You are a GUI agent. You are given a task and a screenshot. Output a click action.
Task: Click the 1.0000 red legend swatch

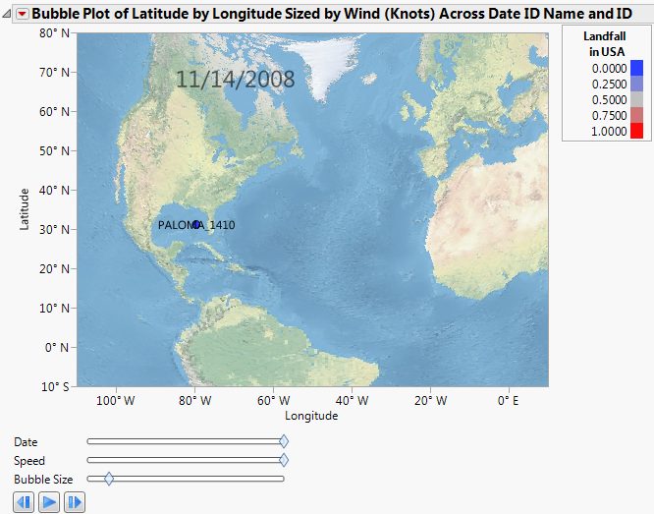[x=636, y=131]
